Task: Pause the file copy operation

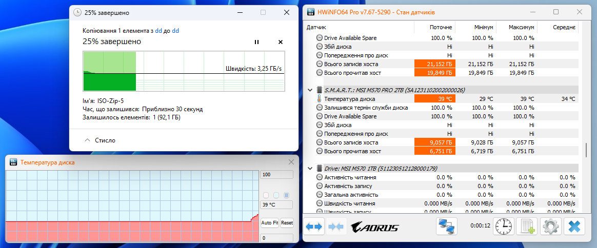Action: click(x=256, y=42)
